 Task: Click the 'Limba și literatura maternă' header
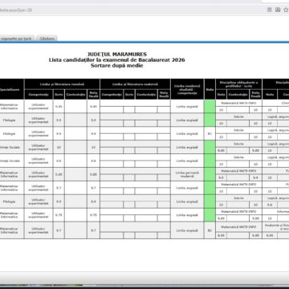click(135, 84)
